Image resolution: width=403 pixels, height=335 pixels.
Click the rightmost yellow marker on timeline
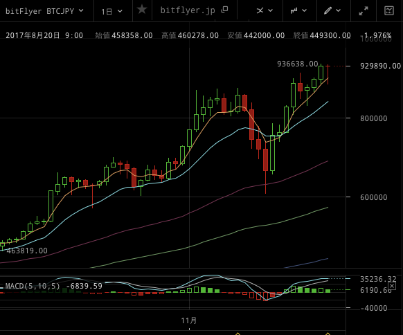pyautogui.click(x=328, y=334)
